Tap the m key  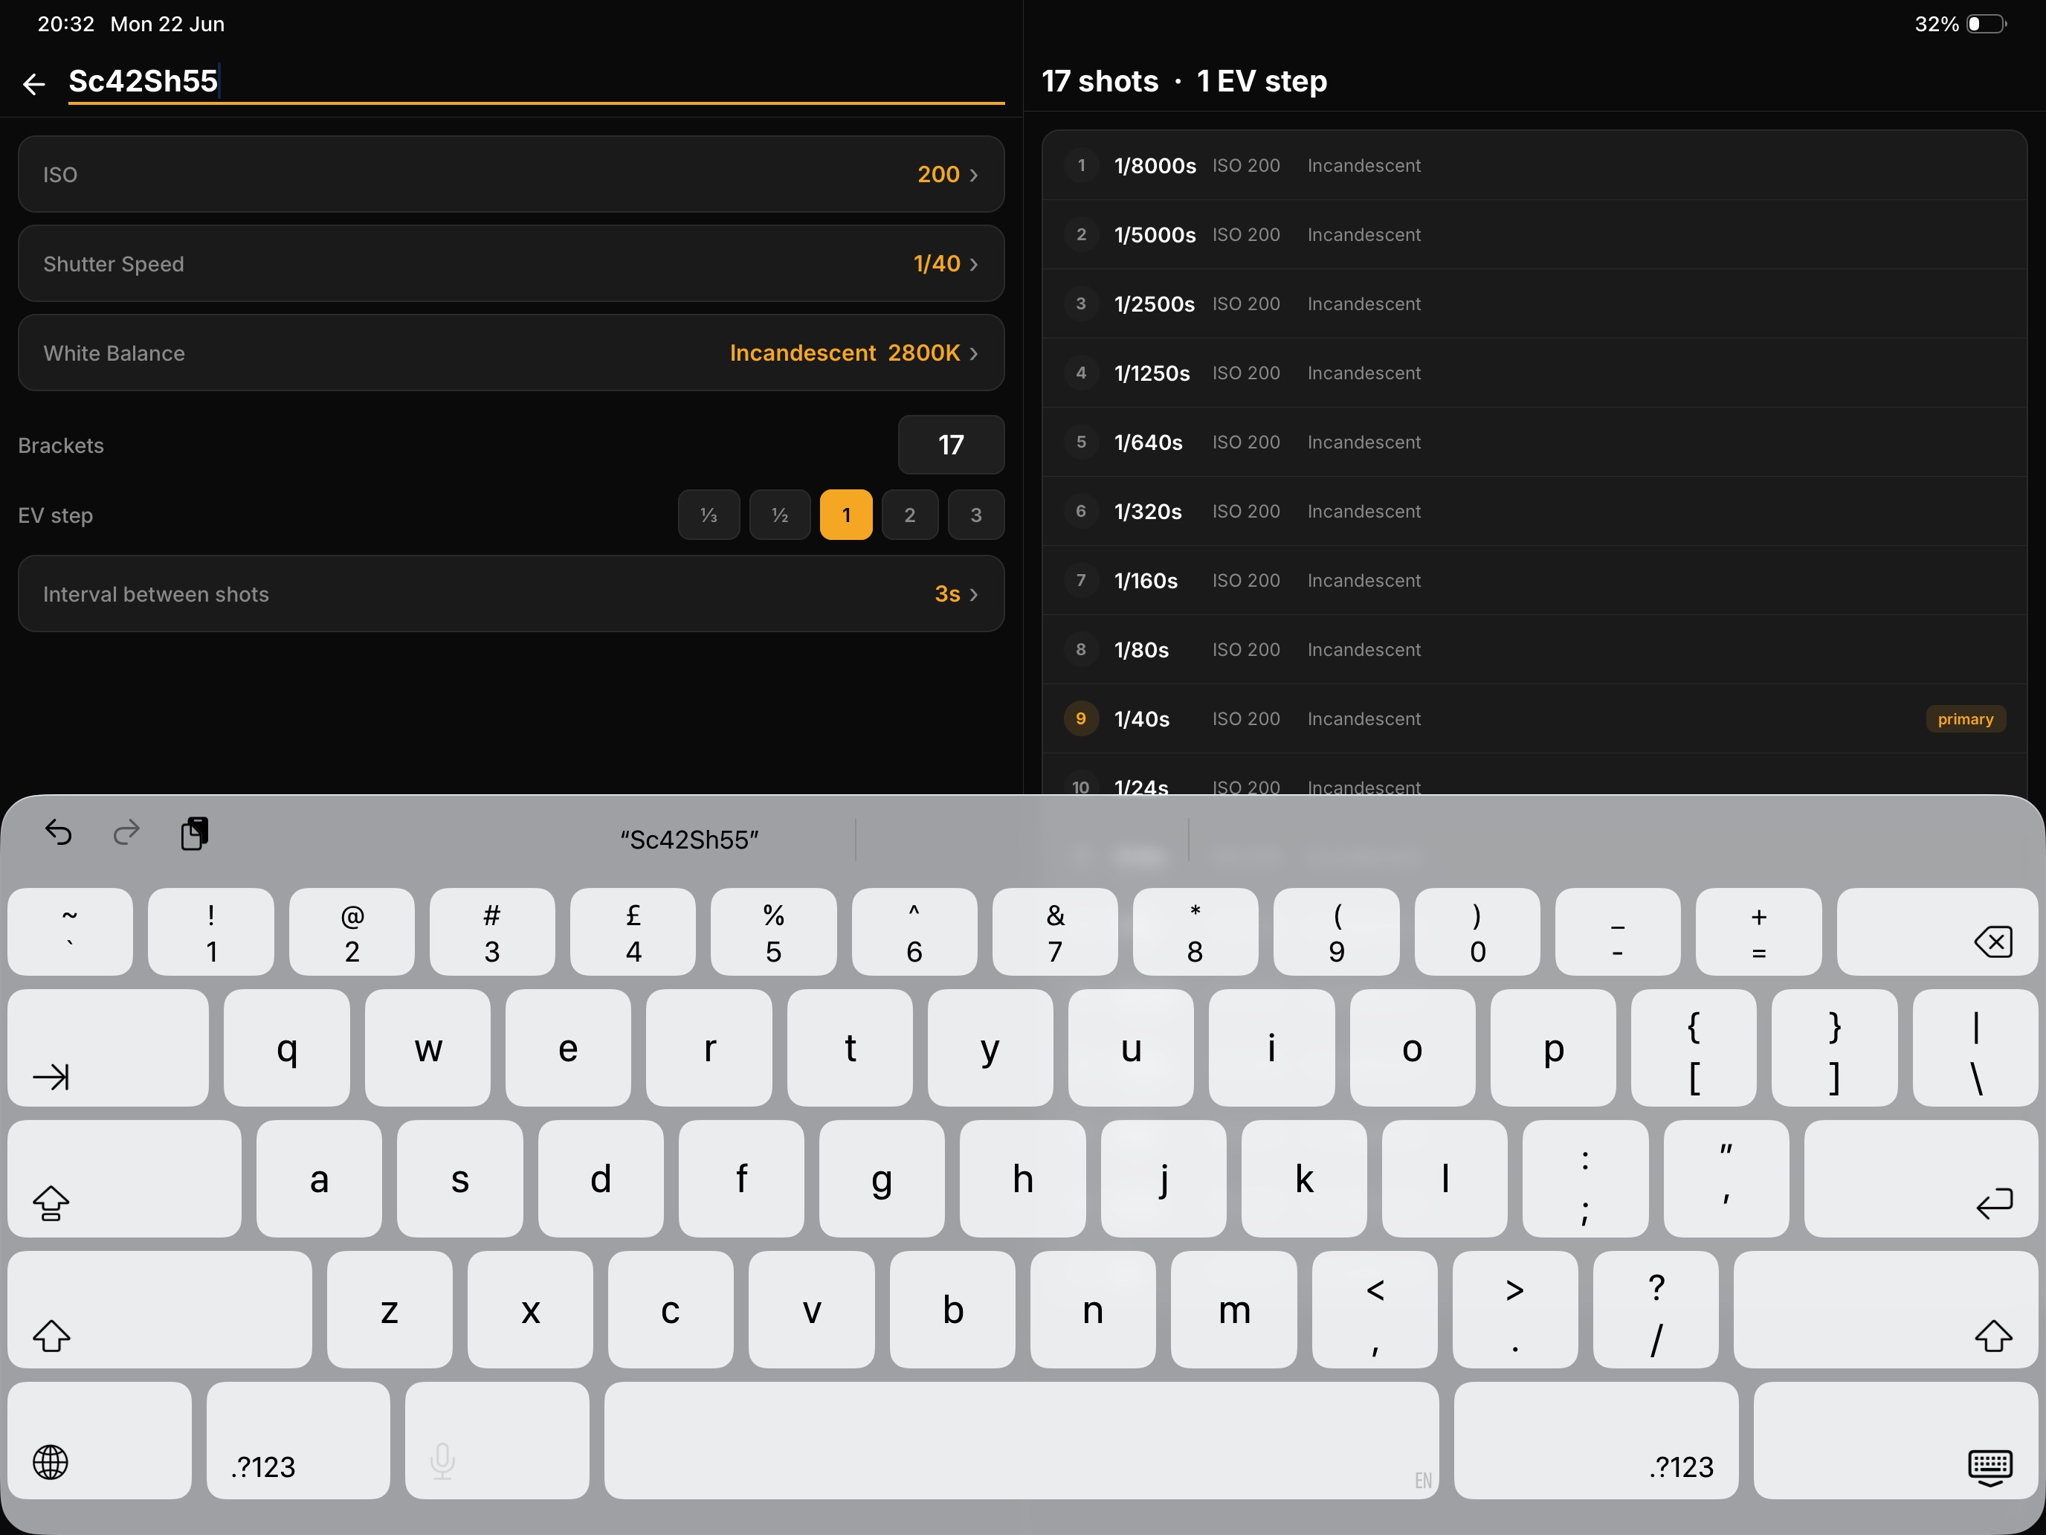1234,1309
